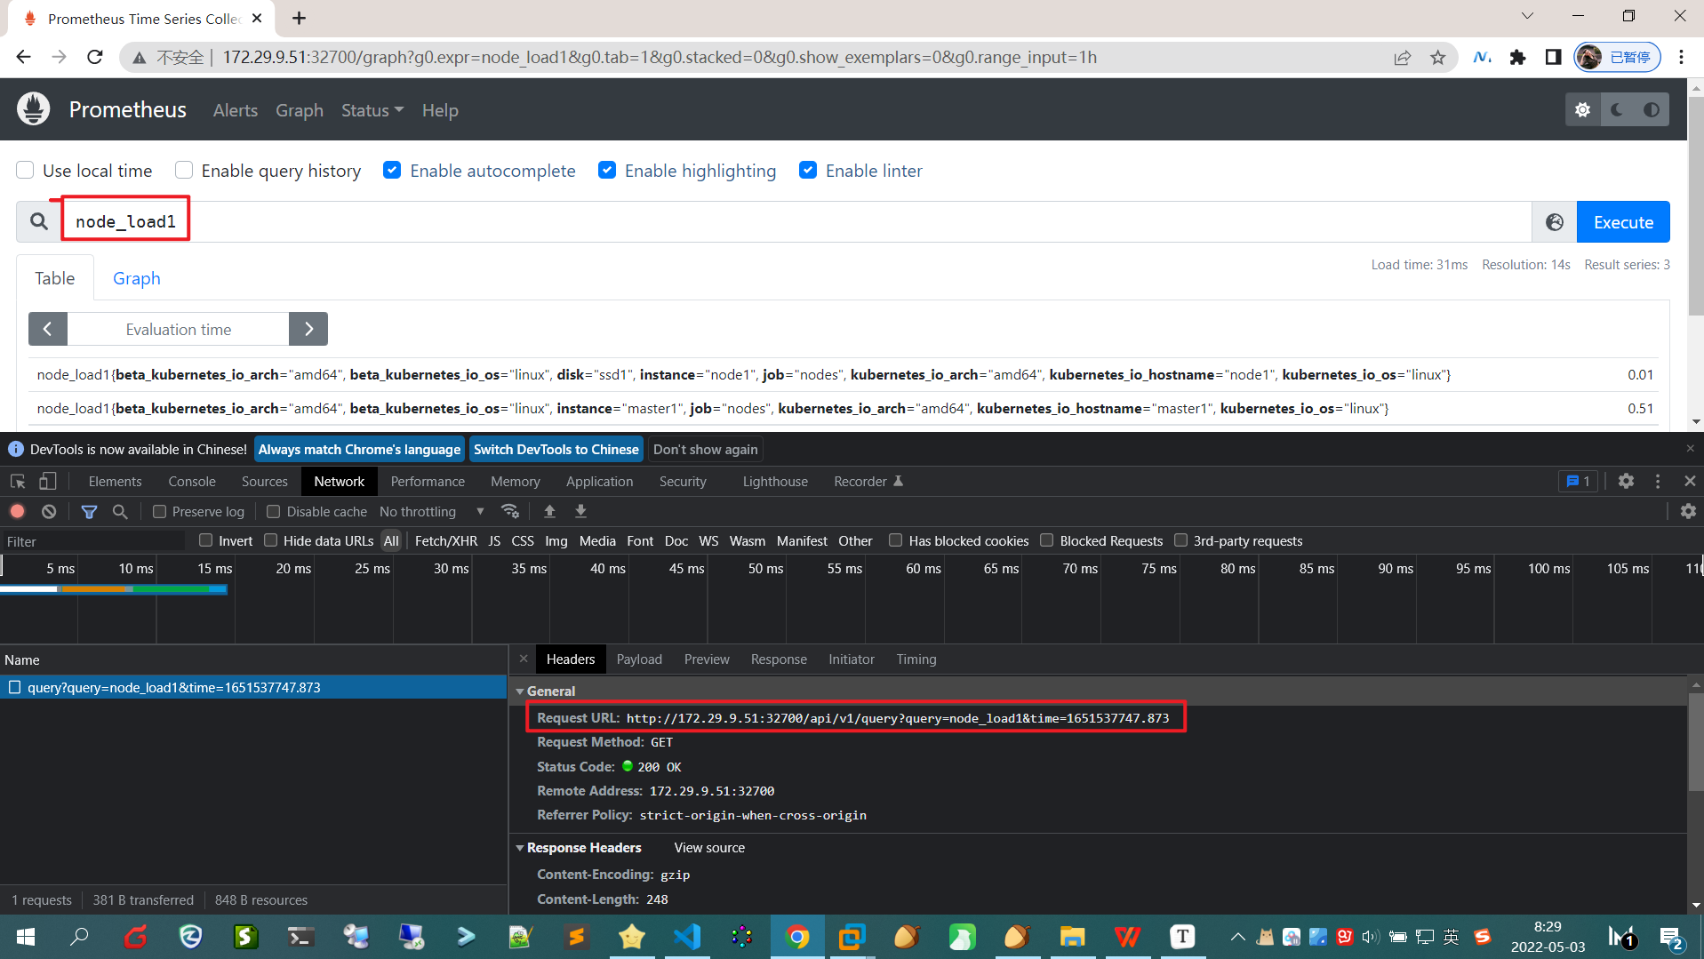Check the Invert filter checkbox
1704x959 pixels.
pyautogui.click(x=206, y=540)
